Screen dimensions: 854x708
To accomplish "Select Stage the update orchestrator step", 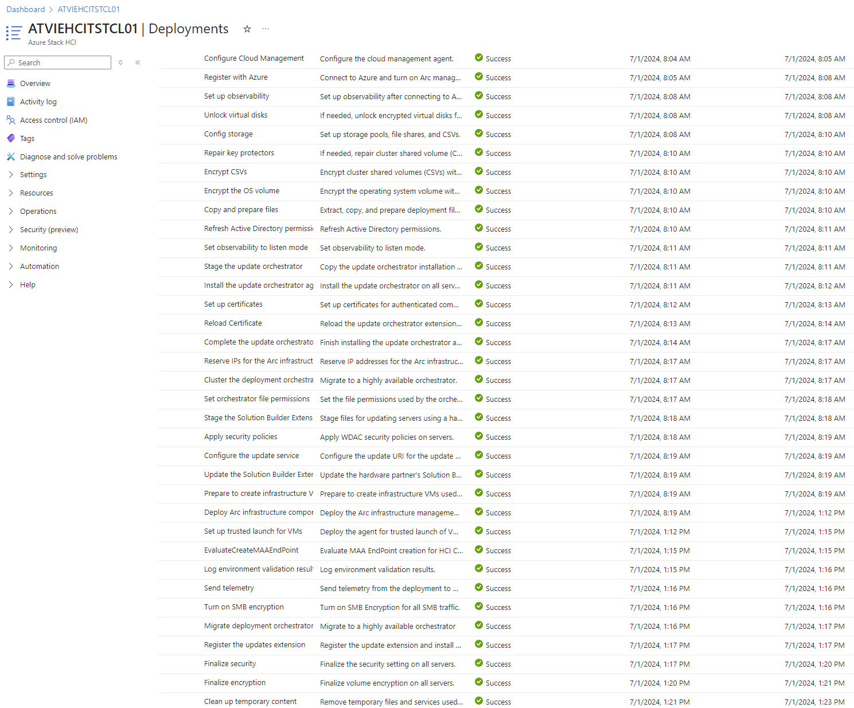I will [x=253, y=267].
